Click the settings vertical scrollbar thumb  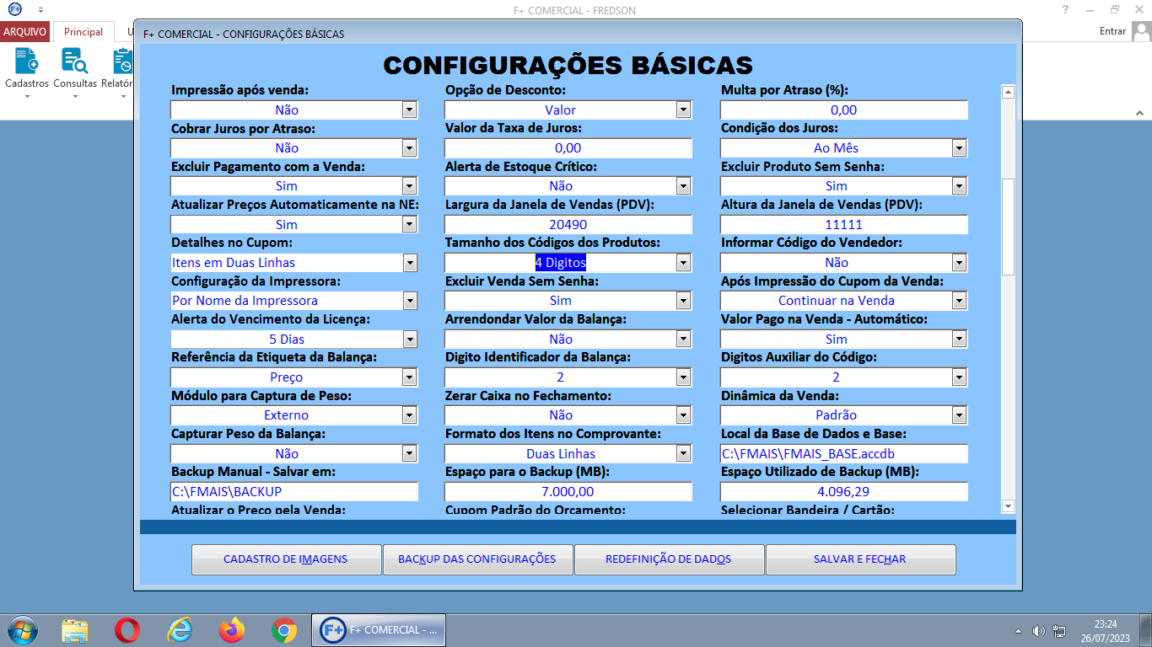point(1007,227)
